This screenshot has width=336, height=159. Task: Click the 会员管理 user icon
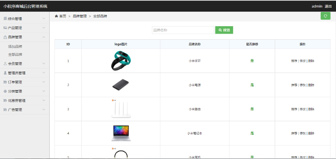[5, 64]
